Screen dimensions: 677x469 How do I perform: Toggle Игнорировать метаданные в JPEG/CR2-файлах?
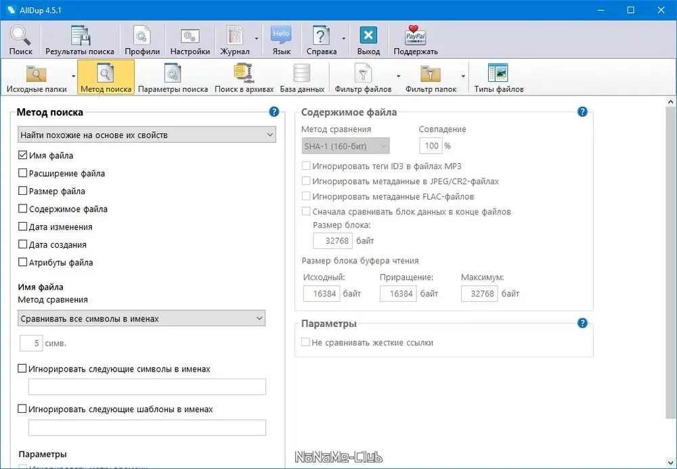coord(306,181)
